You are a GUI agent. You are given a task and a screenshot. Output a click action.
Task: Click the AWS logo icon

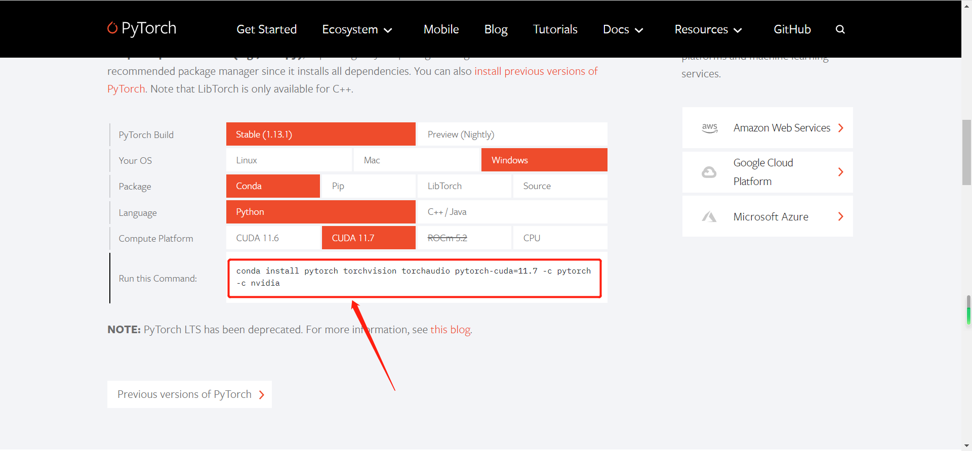(710, 128)
